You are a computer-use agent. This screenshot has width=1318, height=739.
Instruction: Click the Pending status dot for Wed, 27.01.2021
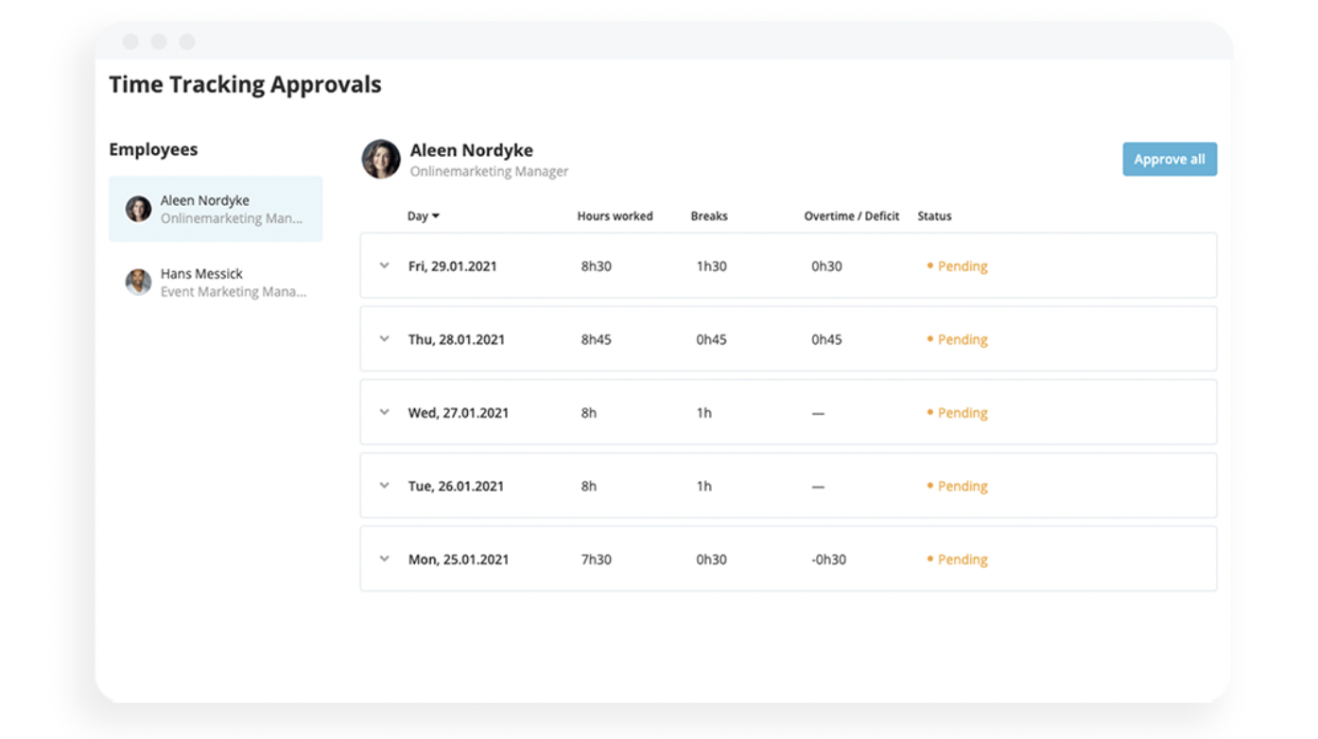click(x=930, y=412)
